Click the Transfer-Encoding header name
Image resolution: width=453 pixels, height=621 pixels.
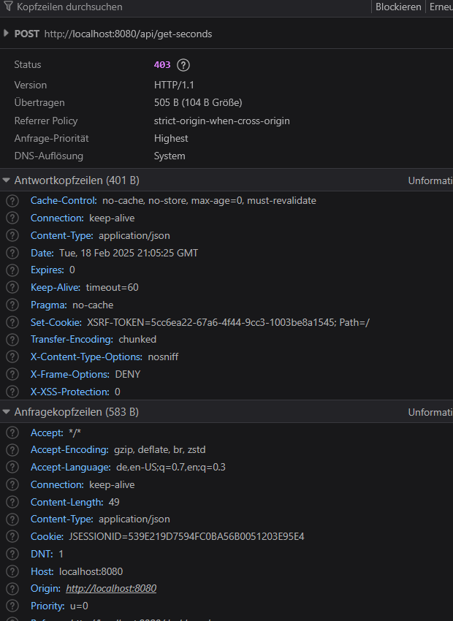coord(72,340)
